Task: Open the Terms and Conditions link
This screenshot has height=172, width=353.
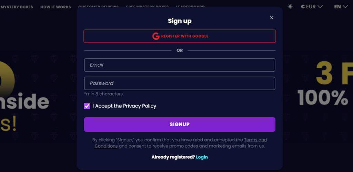Action: [255, 140]
